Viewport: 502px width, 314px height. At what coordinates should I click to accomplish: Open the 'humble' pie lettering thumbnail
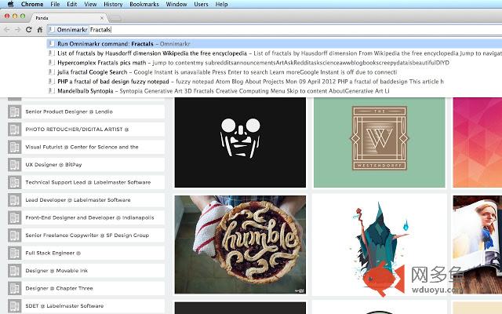239,243
